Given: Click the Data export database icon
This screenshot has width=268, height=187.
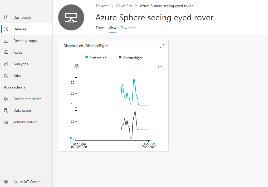Looking at the screenshot, I should (x=6, y=110).
